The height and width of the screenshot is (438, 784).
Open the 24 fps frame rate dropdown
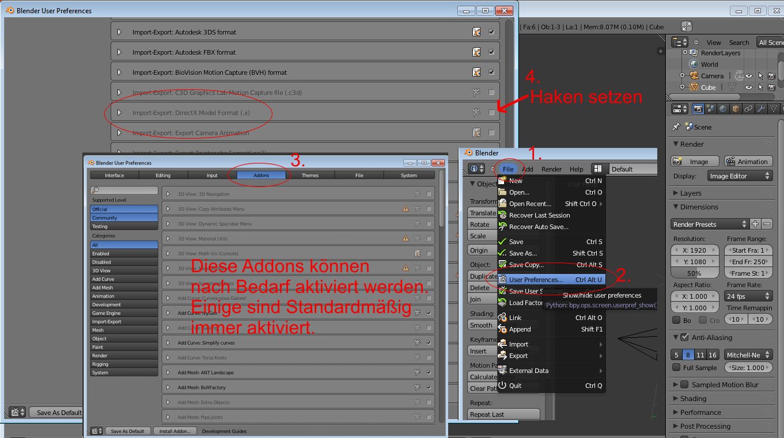(748, 296)
